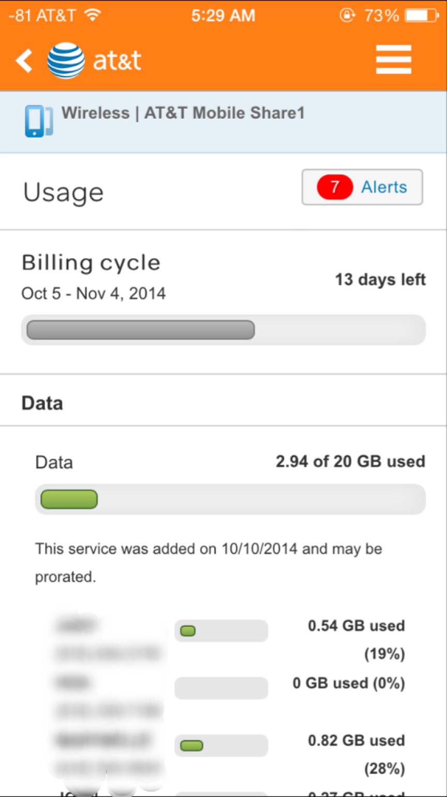Tap the 20 GB data usage bar

[x=230, y=499]
